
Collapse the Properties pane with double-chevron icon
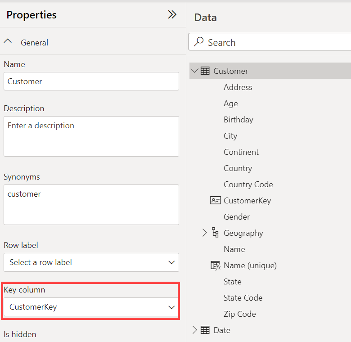click(x=172, y=15)
